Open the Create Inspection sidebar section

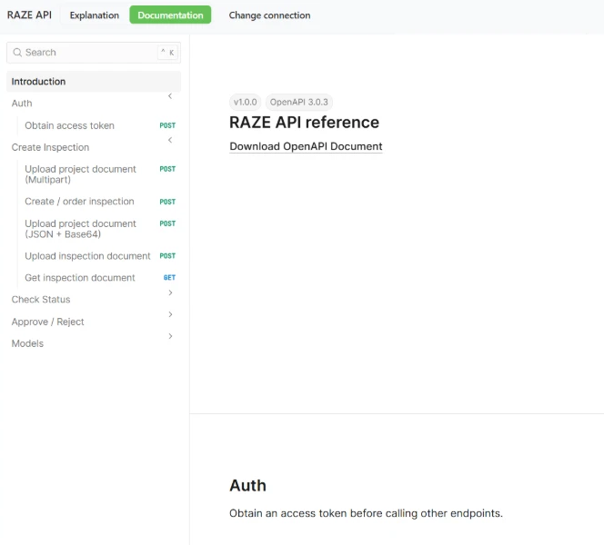[x=50, y=147]
